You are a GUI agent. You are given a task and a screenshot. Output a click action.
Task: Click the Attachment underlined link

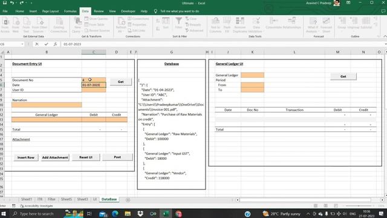[x=21, y=139]
